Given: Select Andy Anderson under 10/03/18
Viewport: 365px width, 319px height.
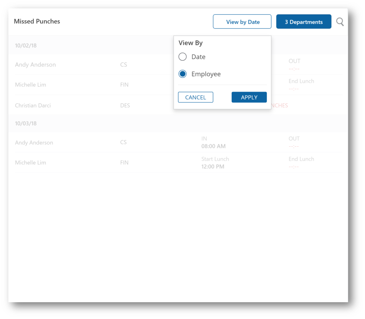Looking at the screenshot, I should pyautogui.click(x=34, y=143).
